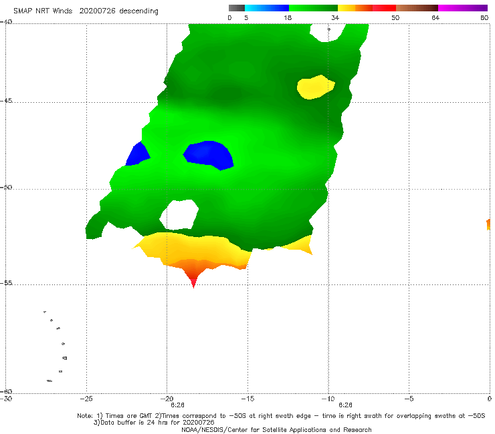Click the 'SMAP NRT Winds' title text

(43, 11)
